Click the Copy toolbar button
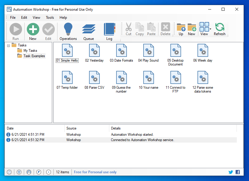 [140, 29]
